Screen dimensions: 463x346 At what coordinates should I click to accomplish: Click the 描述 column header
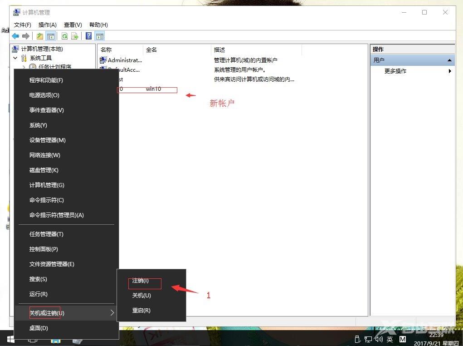pyautogui.click(x=219, y=49)
